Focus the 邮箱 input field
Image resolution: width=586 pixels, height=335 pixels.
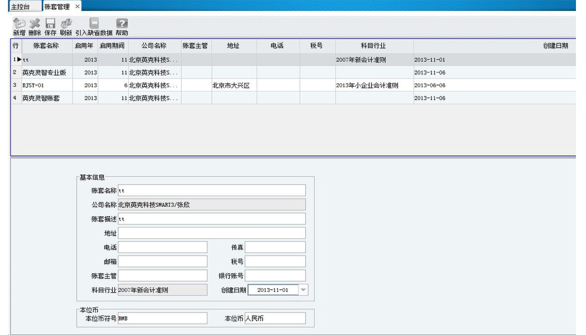tap(162, 262)
